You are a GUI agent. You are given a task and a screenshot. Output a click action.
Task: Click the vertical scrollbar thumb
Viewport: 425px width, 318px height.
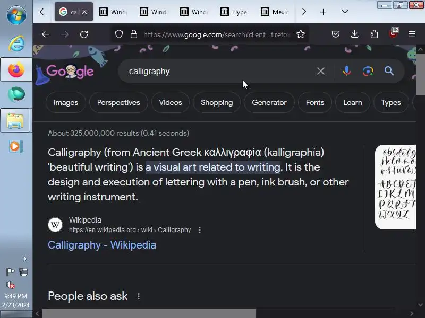pos(420,75)
